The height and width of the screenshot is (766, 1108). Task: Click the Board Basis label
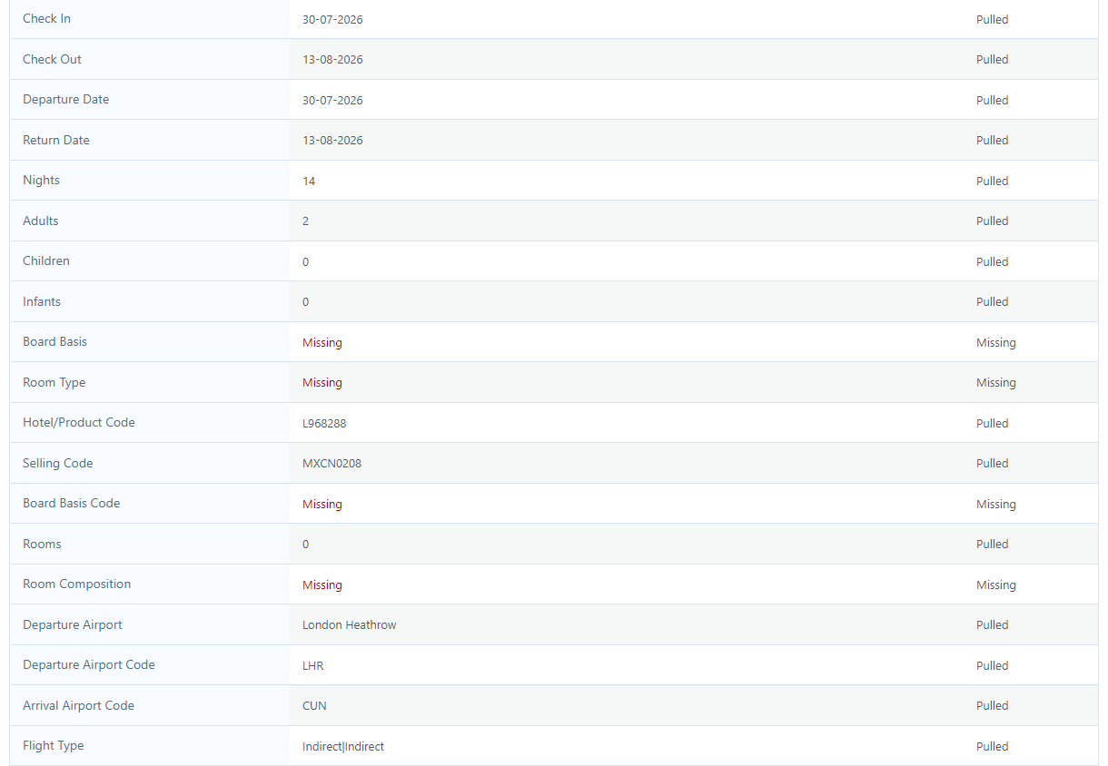tap(54, 342)
